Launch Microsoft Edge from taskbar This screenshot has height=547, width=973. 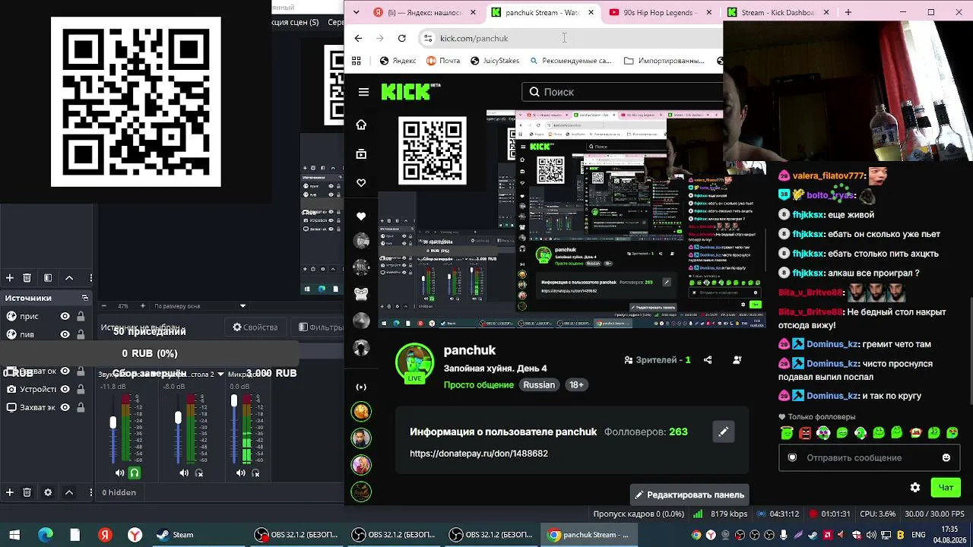pyautogui.click(x=46, y=535)
